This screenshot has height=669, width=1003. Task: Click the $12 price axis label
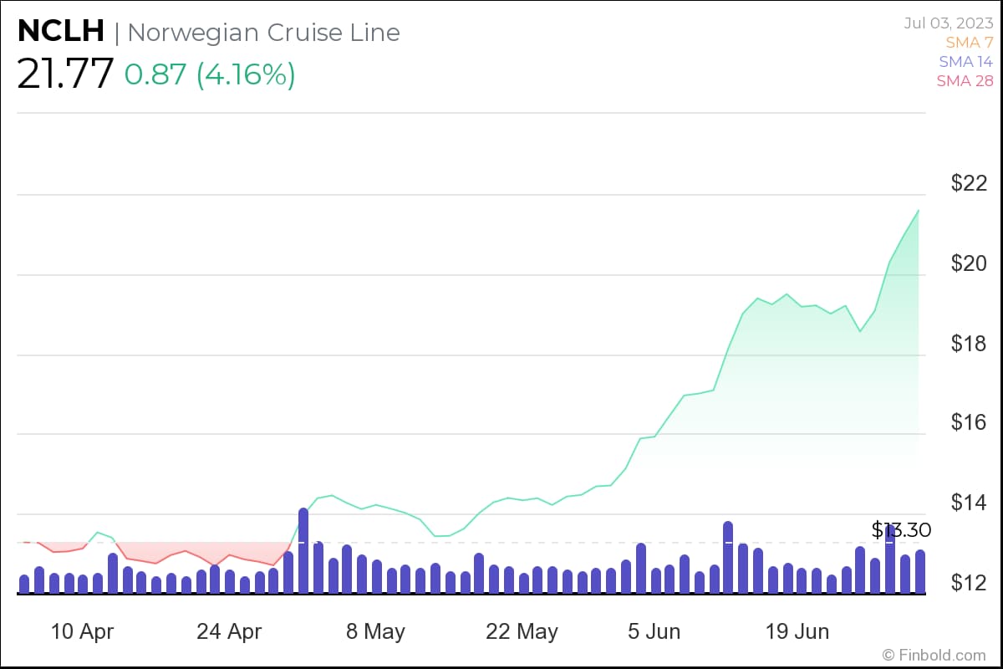pyautogui.click(x=969, y=582)
